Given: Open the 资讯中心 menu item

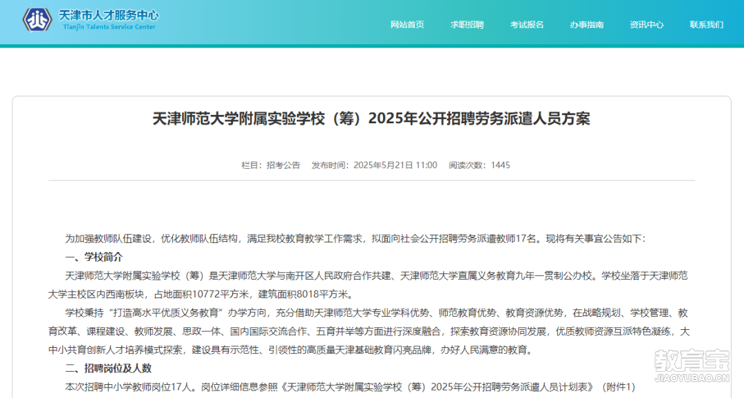Looking at the screenshot, I should pyautogui.click(x=646, y=25).
